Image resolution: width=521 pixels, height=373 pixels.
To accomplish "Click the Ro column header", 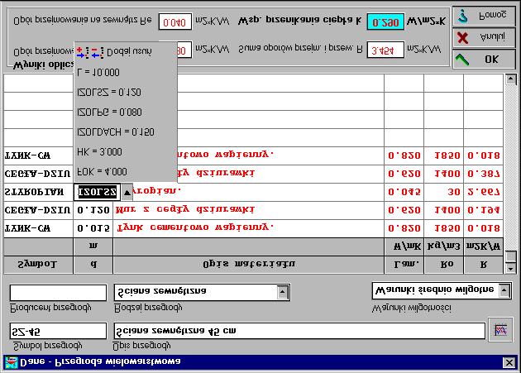I will click(443, 265).
